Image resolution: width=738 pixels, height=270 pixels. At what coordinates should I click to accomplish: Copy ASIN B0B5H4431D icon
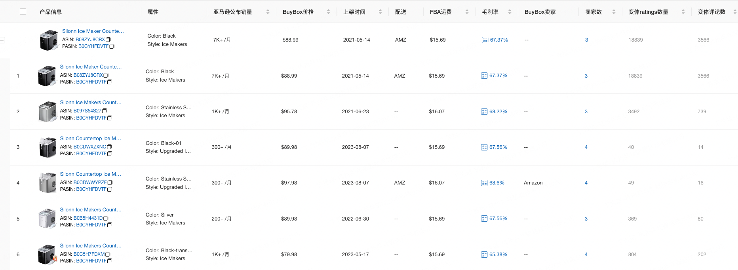106,218
